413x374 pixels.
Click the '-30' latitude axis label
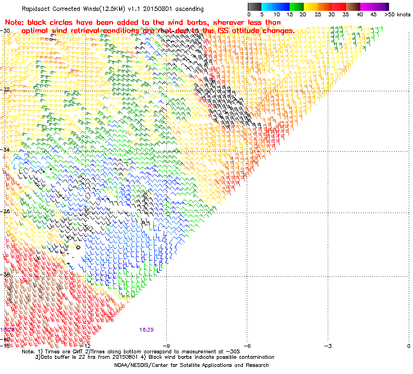5,30
